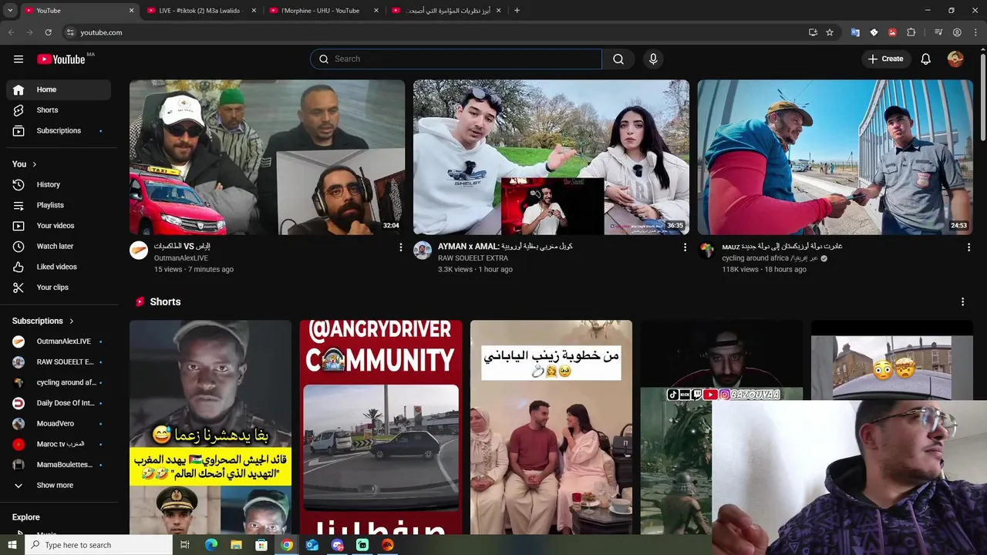
Task: Open MouadVero subscription channel
Action: pyautogui.click(x=59, y=424)
